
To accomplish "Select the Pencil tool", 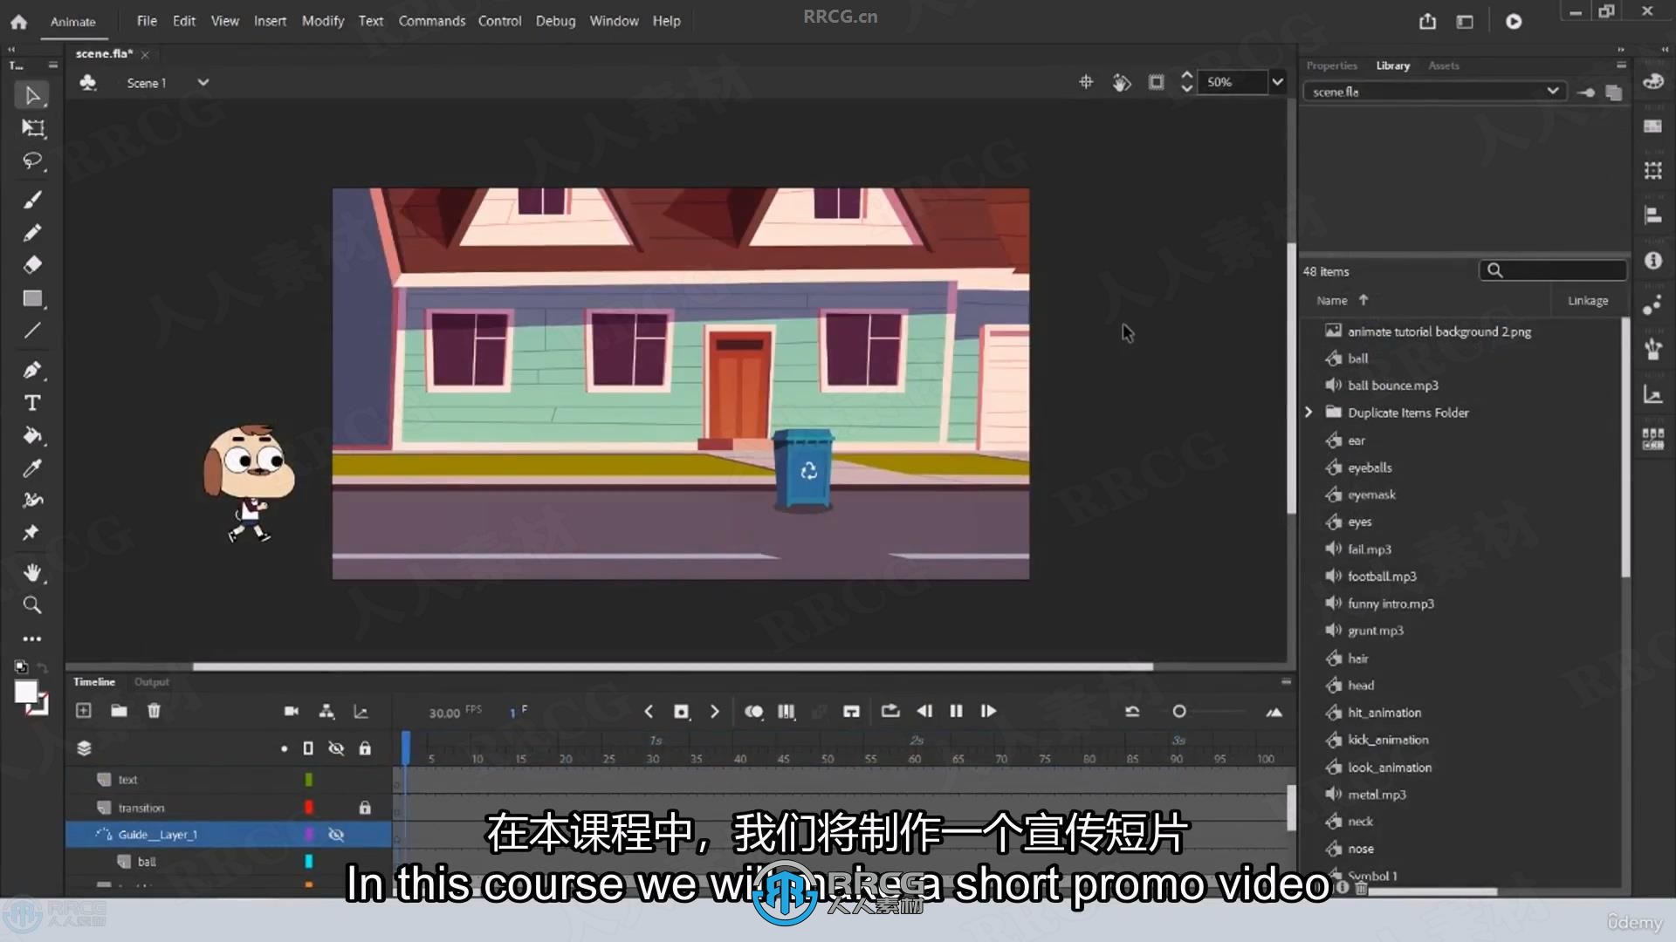I will [x=32, y=233].
